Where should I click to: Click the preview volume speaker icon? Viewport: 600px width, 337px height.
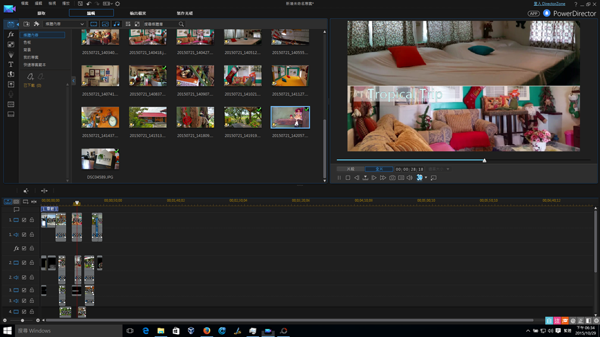pyautogui.click(x=410, y=178)
